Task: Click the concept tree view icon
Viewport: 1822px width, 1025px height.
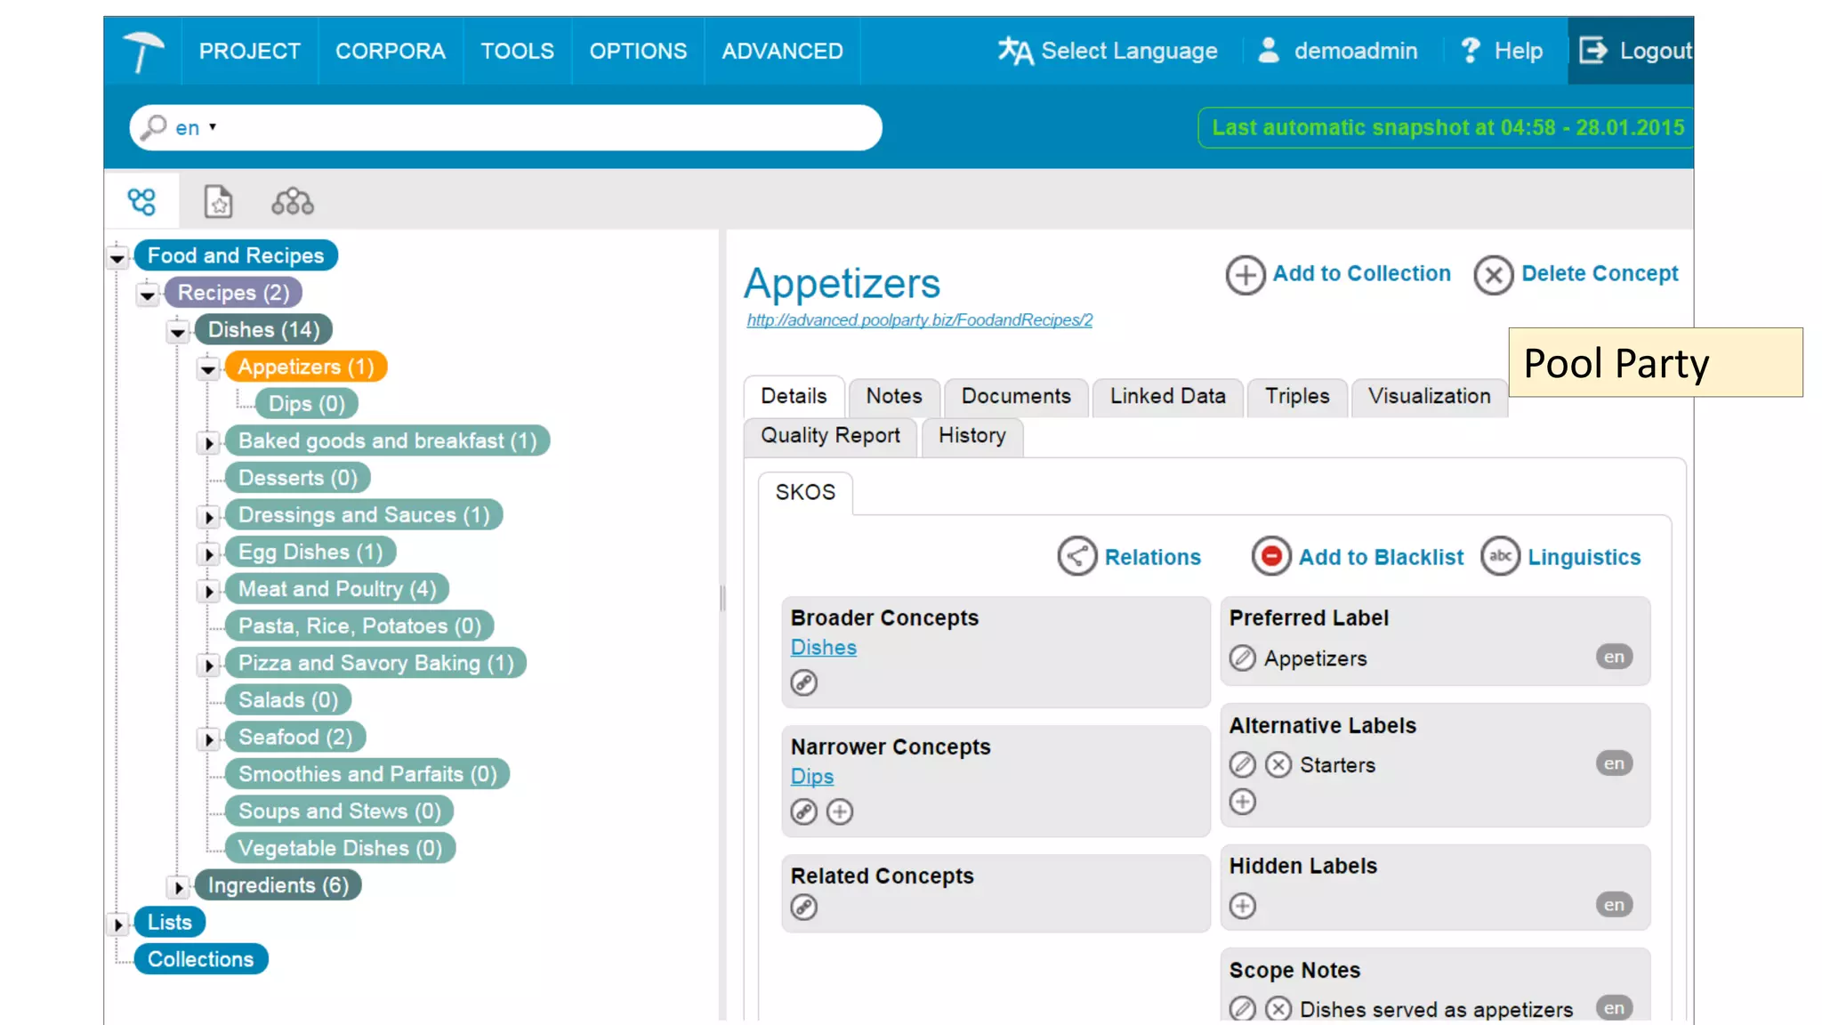Action: tap(141, 202)
